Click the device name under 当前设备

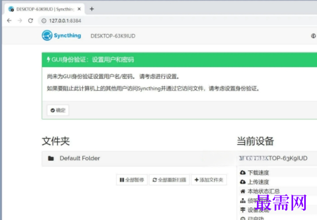pyautogui.click(x=273, y=158)
